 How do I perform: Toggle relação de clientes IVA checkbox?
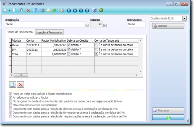click(x=11, y=109)
